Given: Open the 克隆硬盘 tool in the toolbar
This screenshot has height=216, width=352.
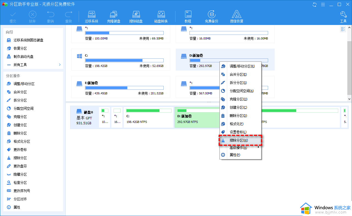Looking at the screenshot, I should [x=114, y=17].
